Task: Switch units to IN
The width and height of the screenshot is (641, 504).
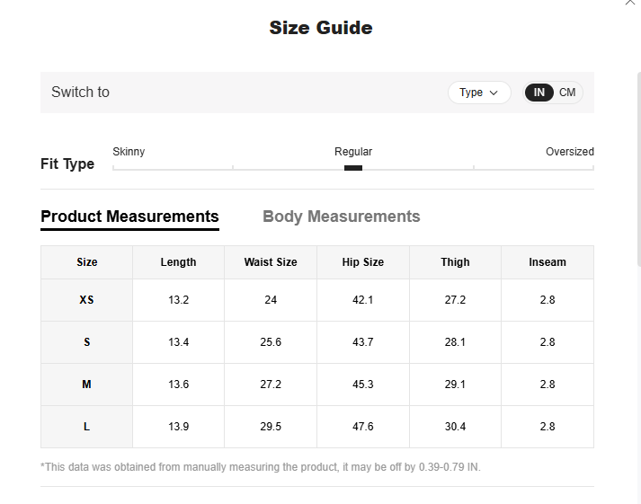Action: 539,93
